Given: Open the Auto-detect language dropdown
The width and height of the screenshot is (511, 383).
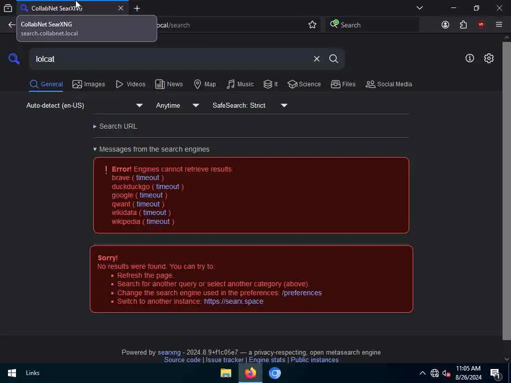Looking at the screenshot, I should coord(84,106).
